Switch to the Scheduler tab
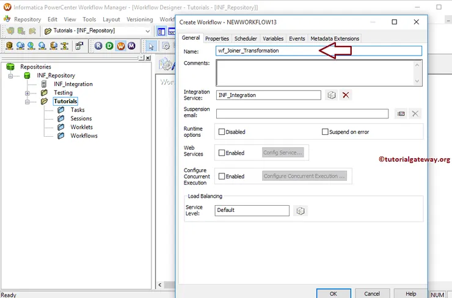Screen dimensions: 452x298 tap(246, 38)
